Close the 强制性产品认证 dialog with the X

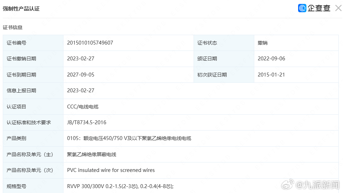point(338,8)
